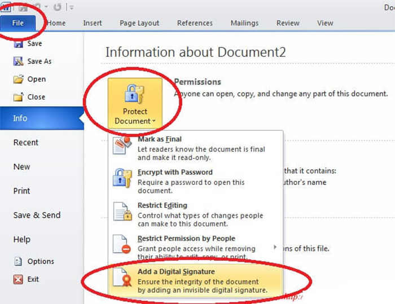Image resolution: width=395 pixels, height=304 pixels.
Task: Click the Restrict Permission by People icon
Action: [x=122, y=244]
